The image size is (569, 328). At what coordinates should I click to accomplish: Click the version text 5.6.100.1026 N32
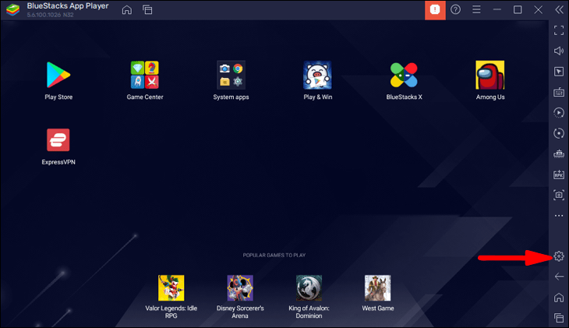pos(50,15)
